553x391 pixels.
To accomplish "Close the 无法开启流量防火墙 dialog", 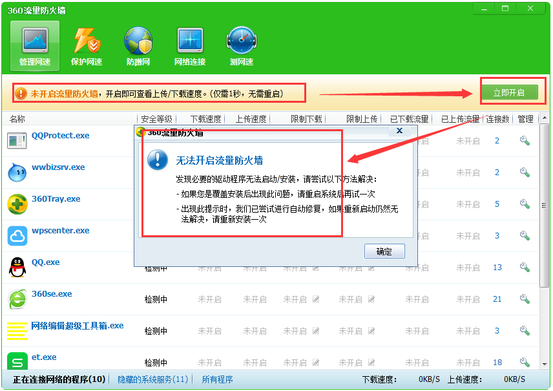I will (x=400, y=131).
